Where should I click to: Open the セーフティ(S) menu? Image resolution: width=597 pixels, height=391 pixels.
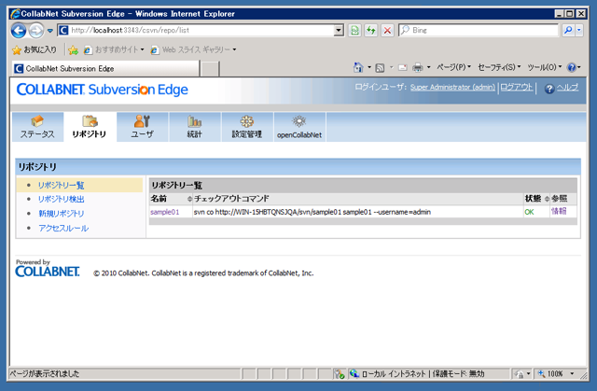click(499, 67)
